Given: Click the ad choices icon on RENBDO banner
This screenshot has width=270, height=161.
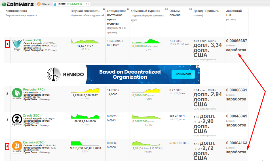Looking at the screenshot, I should 198,66.
